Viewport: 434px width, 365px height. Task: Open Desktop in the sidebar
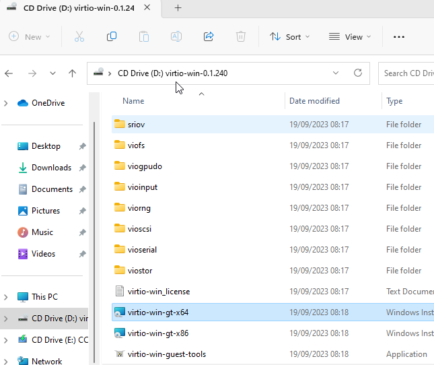coord(46,146)
